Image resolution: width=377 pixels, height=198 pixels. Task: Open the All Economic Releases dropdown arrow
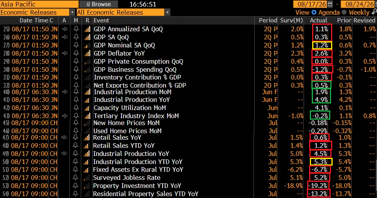pos(167,12)
